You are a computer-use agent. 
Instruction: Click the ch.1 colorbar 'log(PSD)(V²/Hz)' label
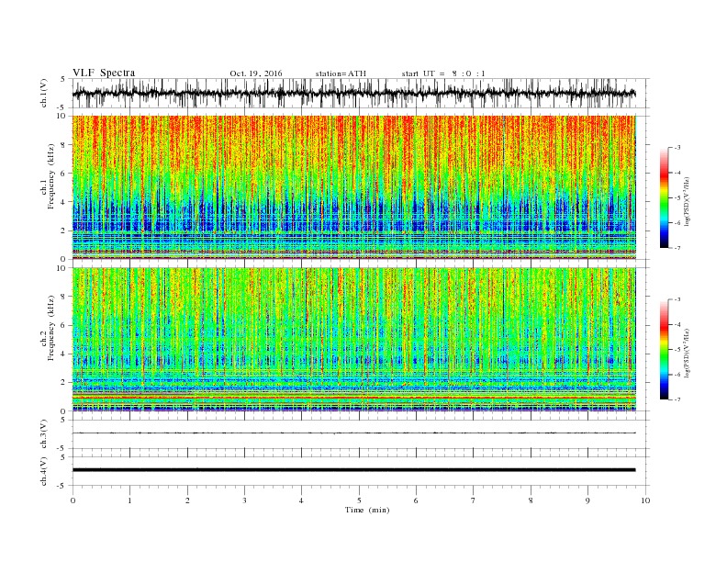[687, 203]
